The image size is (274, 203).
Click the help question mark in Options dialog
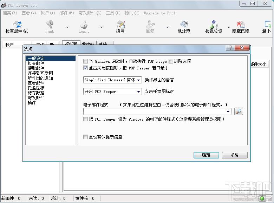coord(230,48)
